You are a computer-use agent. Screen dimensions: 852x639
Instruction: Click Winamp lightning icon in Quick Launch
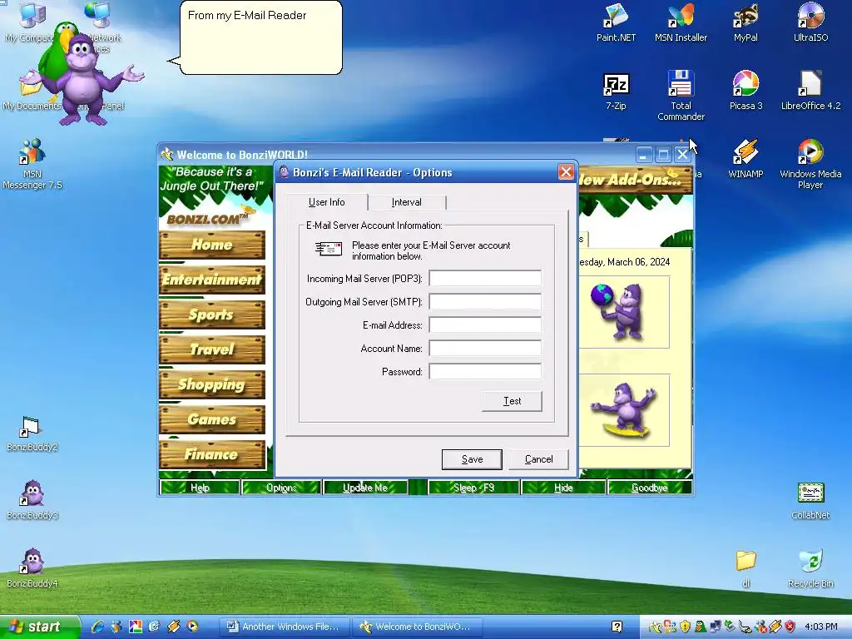(173, 627)
